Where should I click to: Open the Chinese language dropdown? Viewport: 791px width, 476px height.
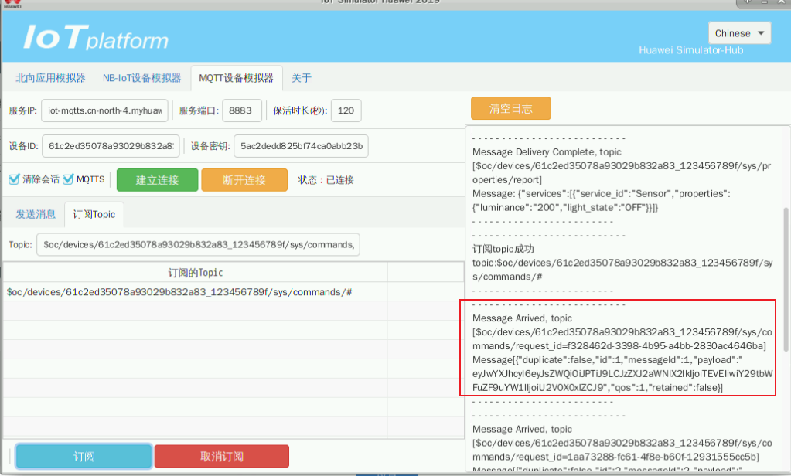coord(739,33)
